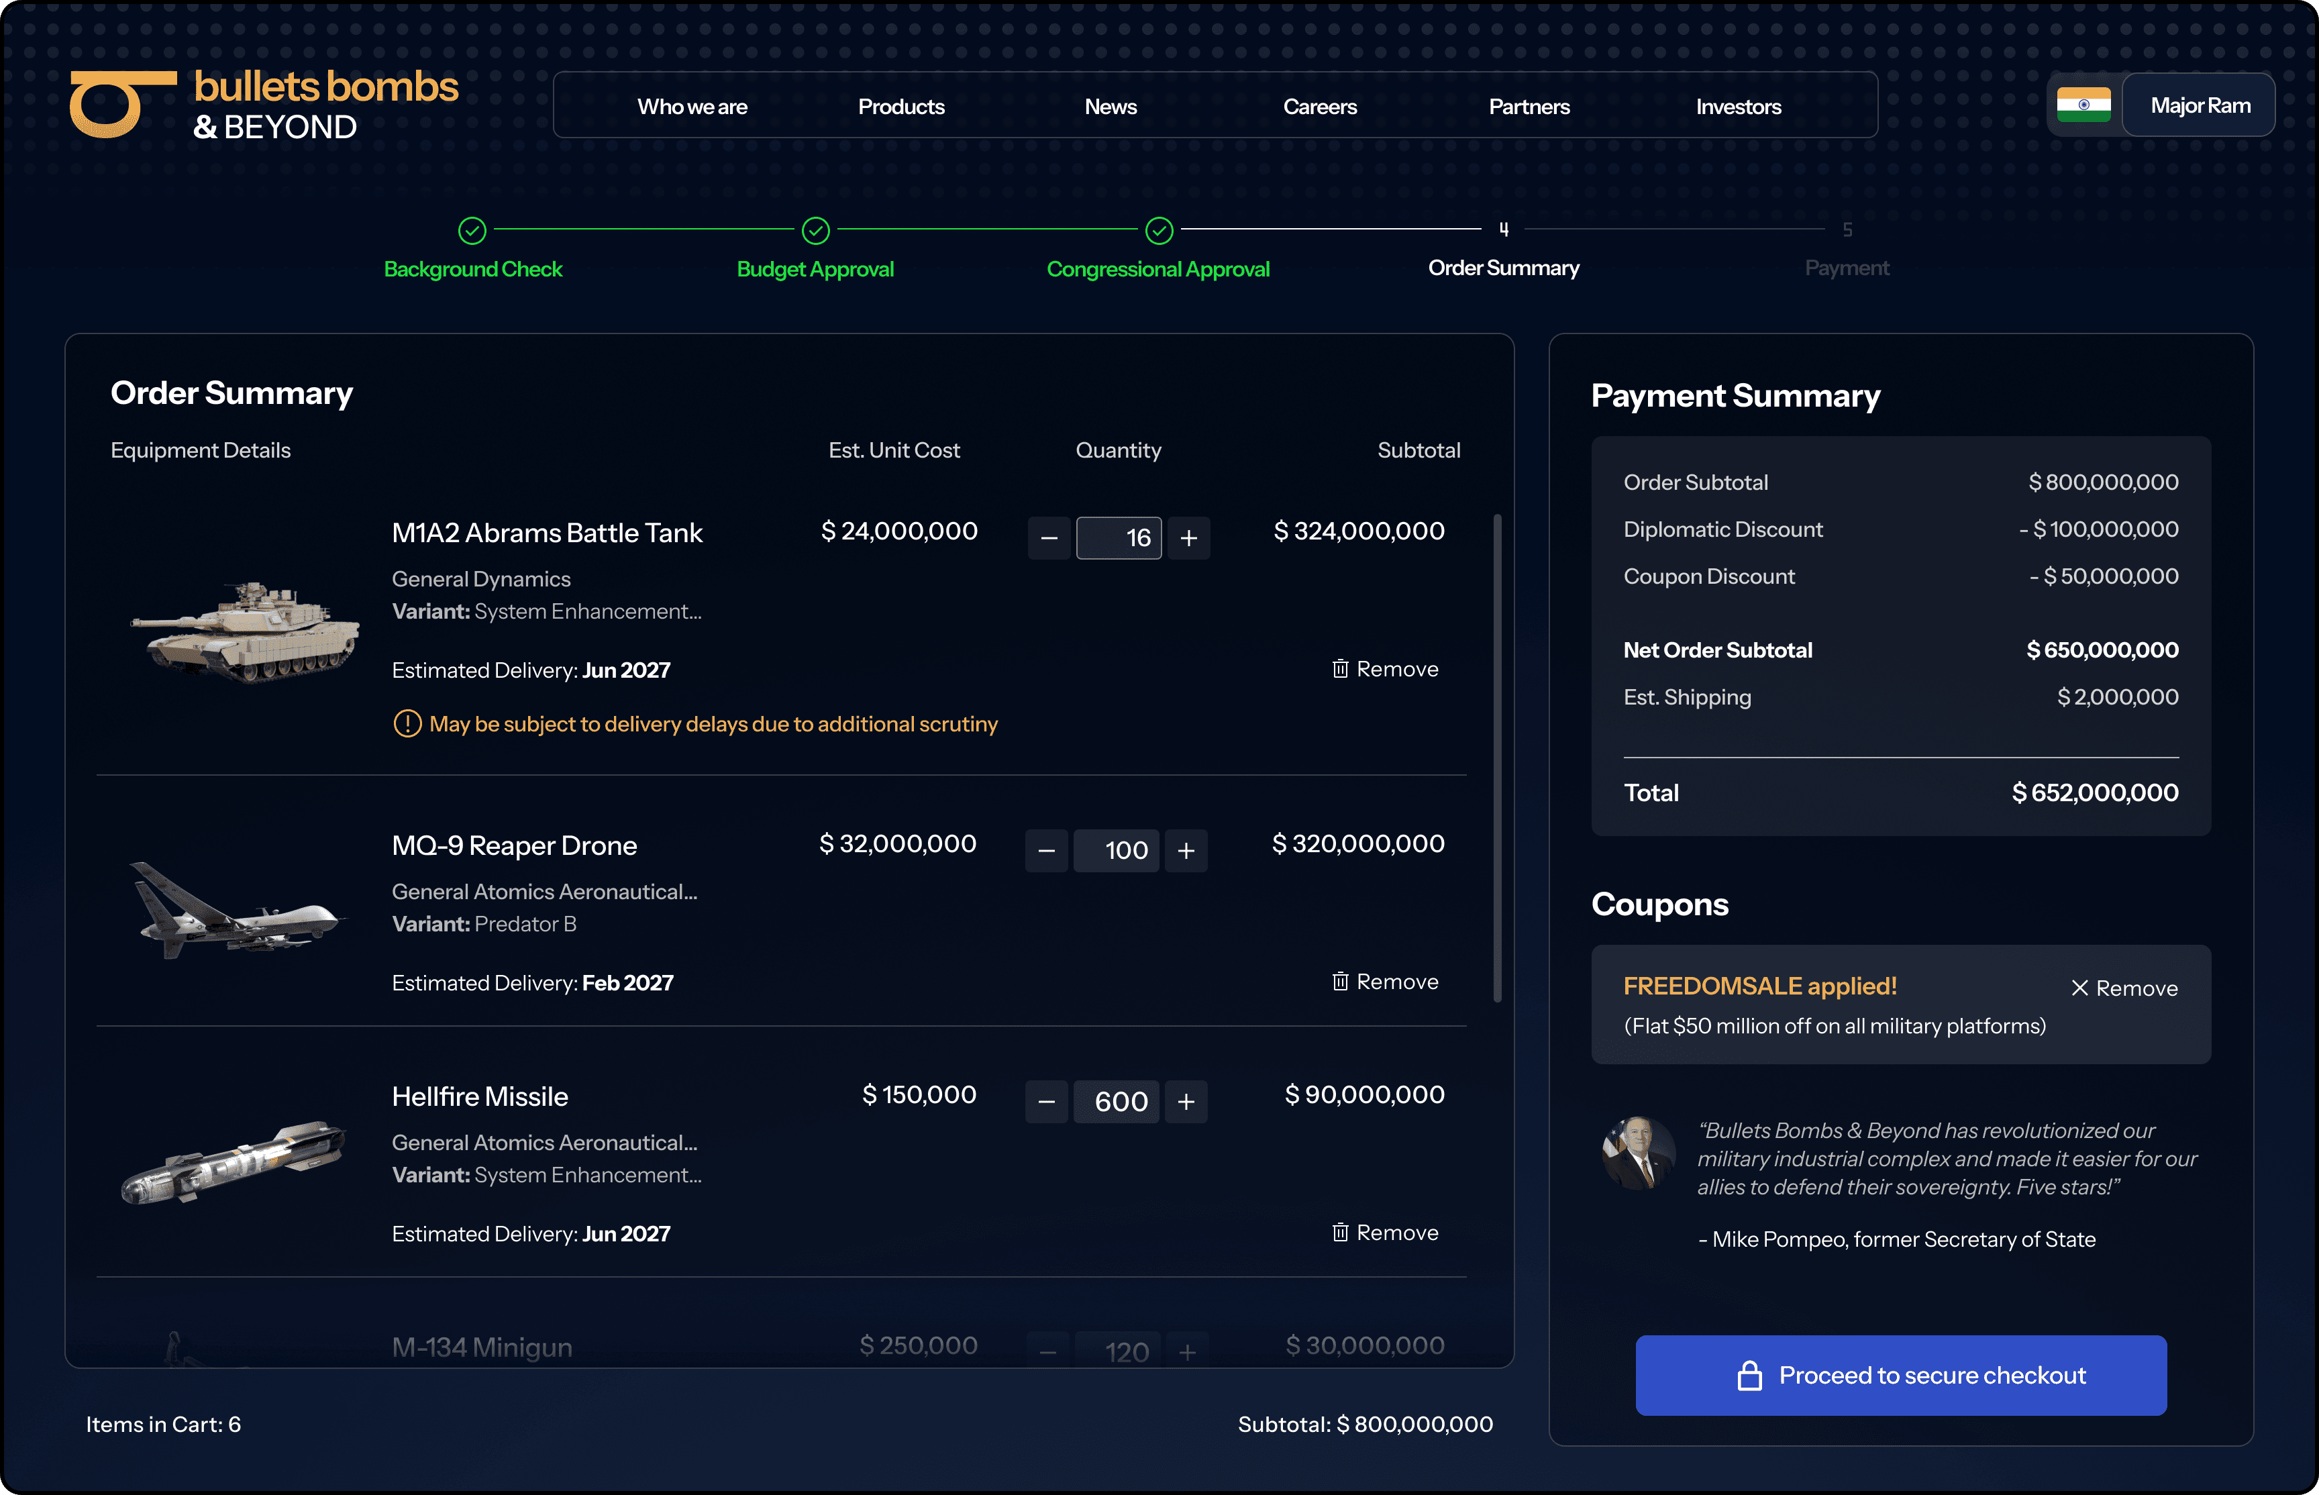Open the Major Ram account button

coord(2199,105)
